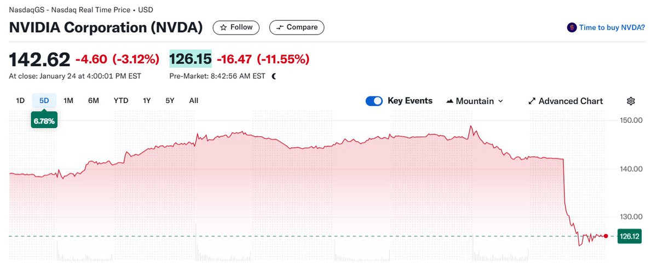Click the red current price dot on chart
The image size is (657, 264).
pyautogui.click(x=606, y=236)
